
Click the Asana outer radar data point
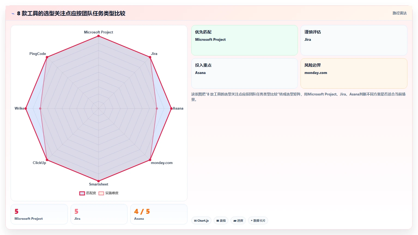(x=171, y=109)
